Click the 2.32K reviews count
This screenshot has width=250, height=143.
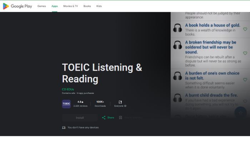coord(80,106)
